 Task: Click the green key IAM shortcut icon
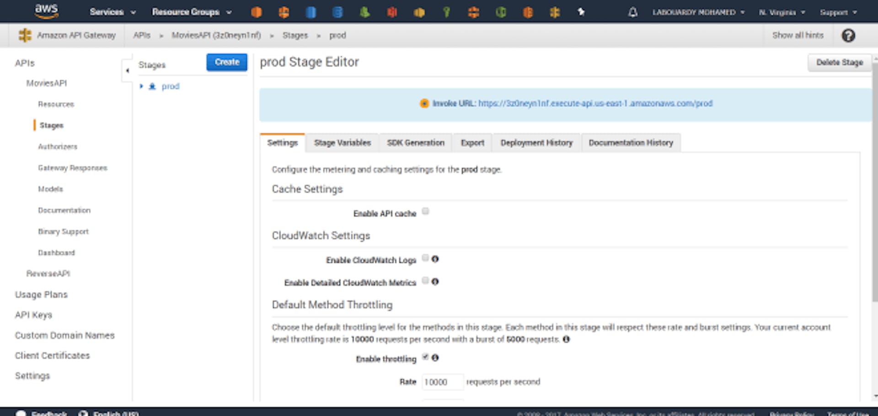pyautogui.click(x=446, y=12)
